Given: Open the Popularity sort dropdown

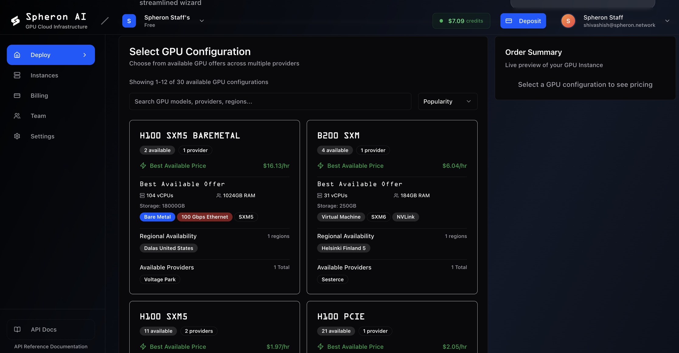Looking at the screenshot, I should click(x=447, y=101).
